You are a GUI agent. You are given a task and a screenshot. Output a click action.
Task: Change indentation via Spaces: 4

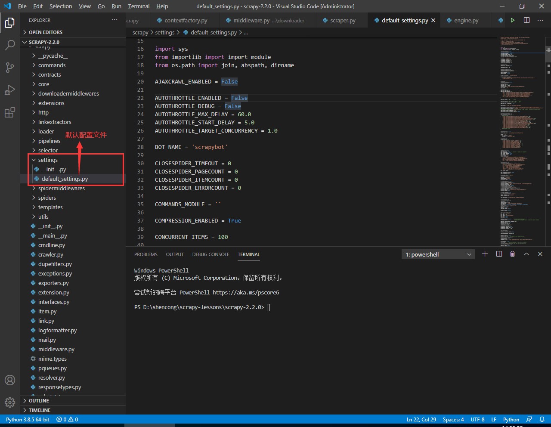tap(453, 419)
